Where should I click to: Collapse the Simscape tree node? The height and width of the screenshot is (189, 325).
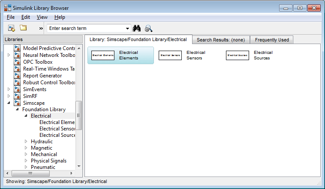9,103
